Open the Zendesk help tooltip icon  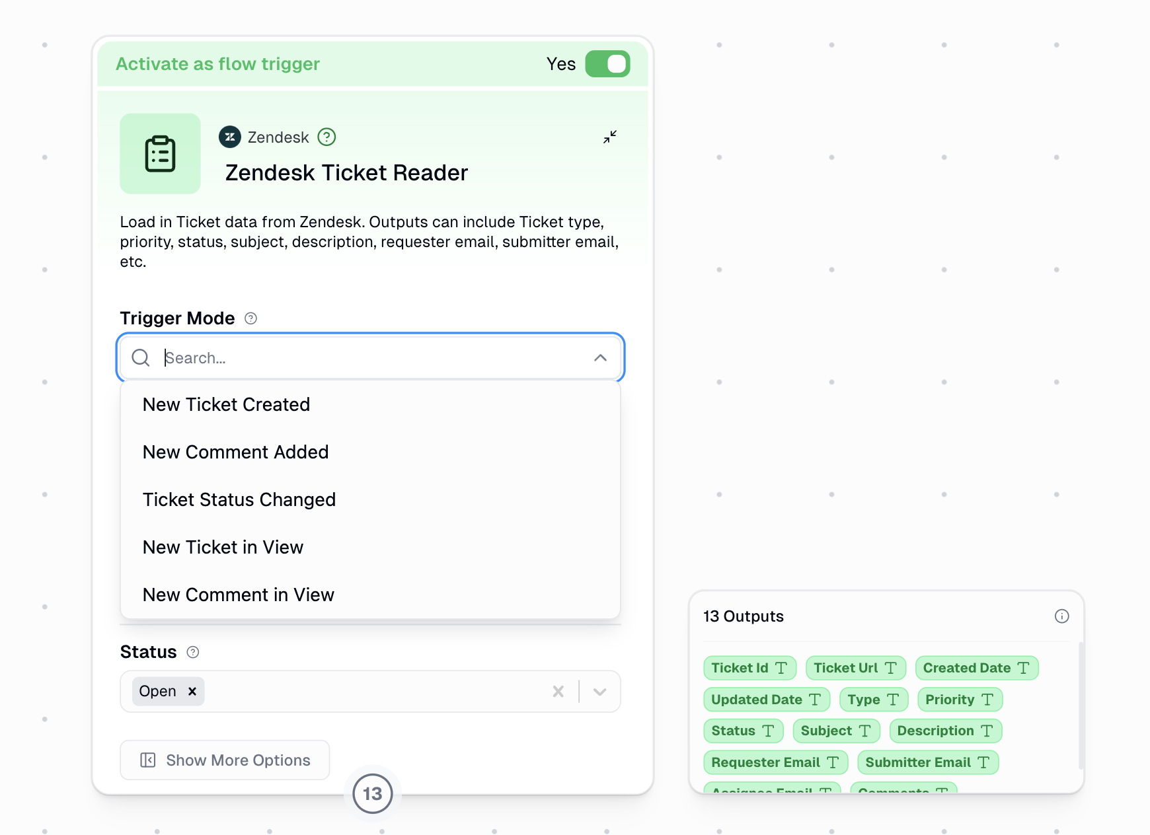326,137
